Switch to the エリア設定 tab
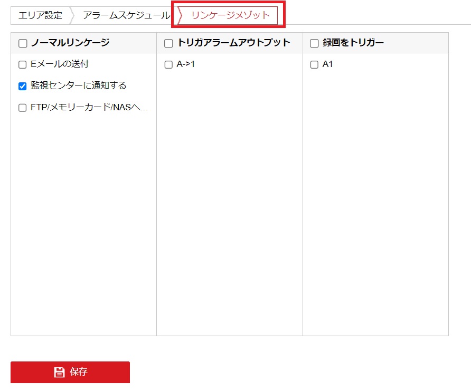The width and height of the screenshot is (471, 391). click(40, 15)
